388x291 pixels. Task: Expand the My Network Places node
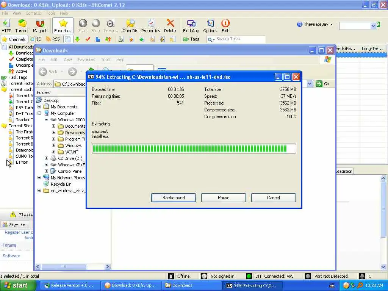tap(39, 177)
